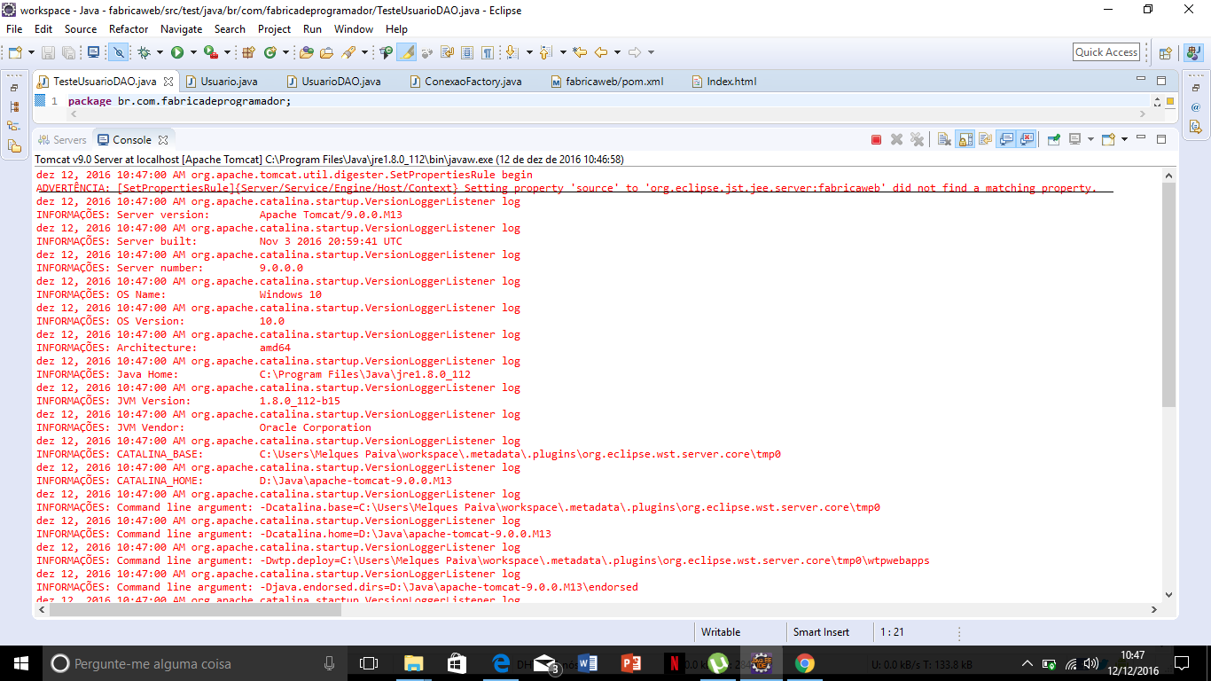Open the Project menu
The width and height of the screenshot is (1211, 681).
coord(274,29)
